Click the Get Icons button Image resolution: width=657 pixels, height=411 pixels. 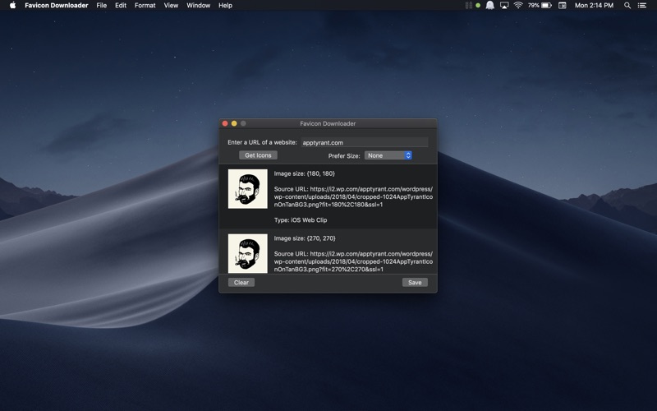coord(258,155)
